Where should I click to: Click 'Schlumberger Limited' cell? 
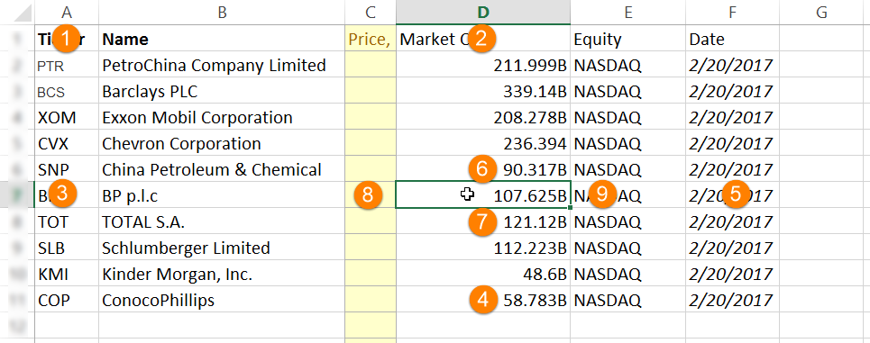coord(222,248)
